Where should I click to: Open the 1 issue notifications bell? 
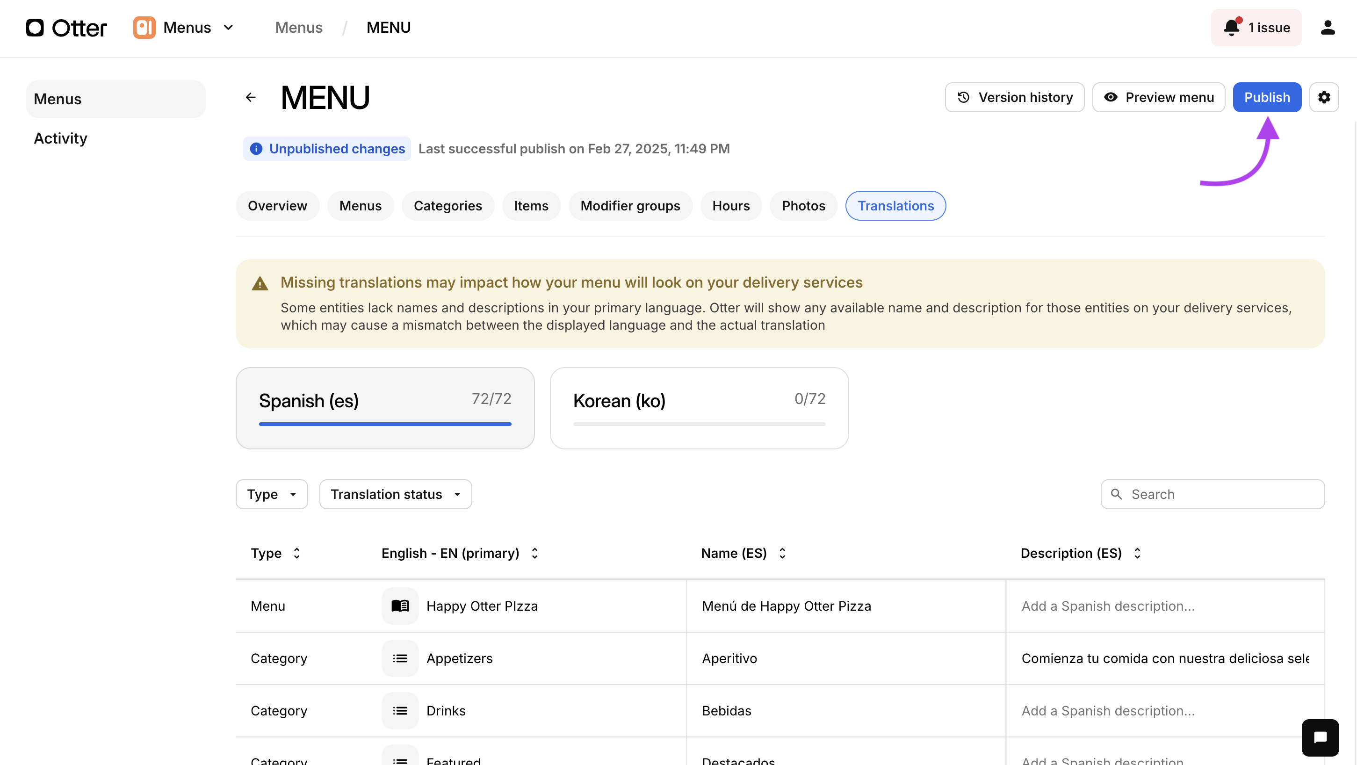(x=1256, y=28)
